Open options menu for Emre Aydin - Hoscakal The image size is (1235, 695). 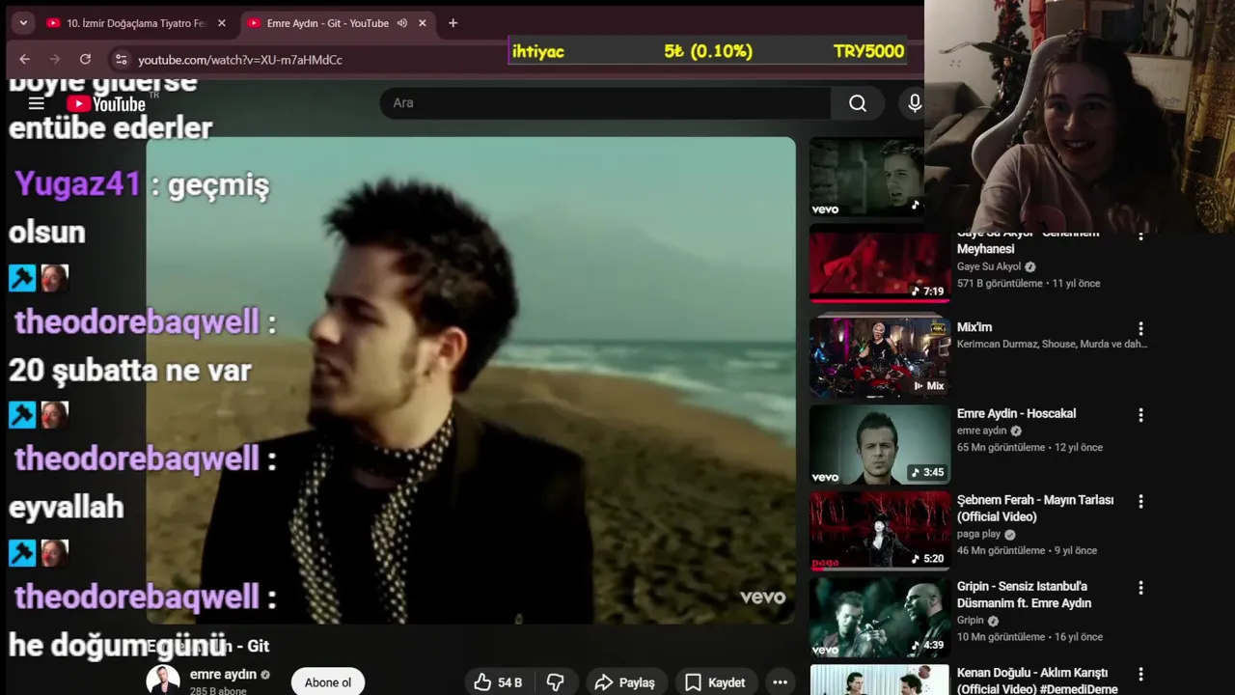[x=1140, y=415]
